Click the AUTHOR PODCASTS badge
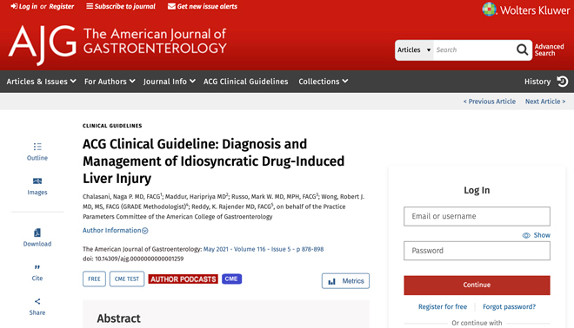The width and height of the screenshot is (574, 328). [183, 279]
